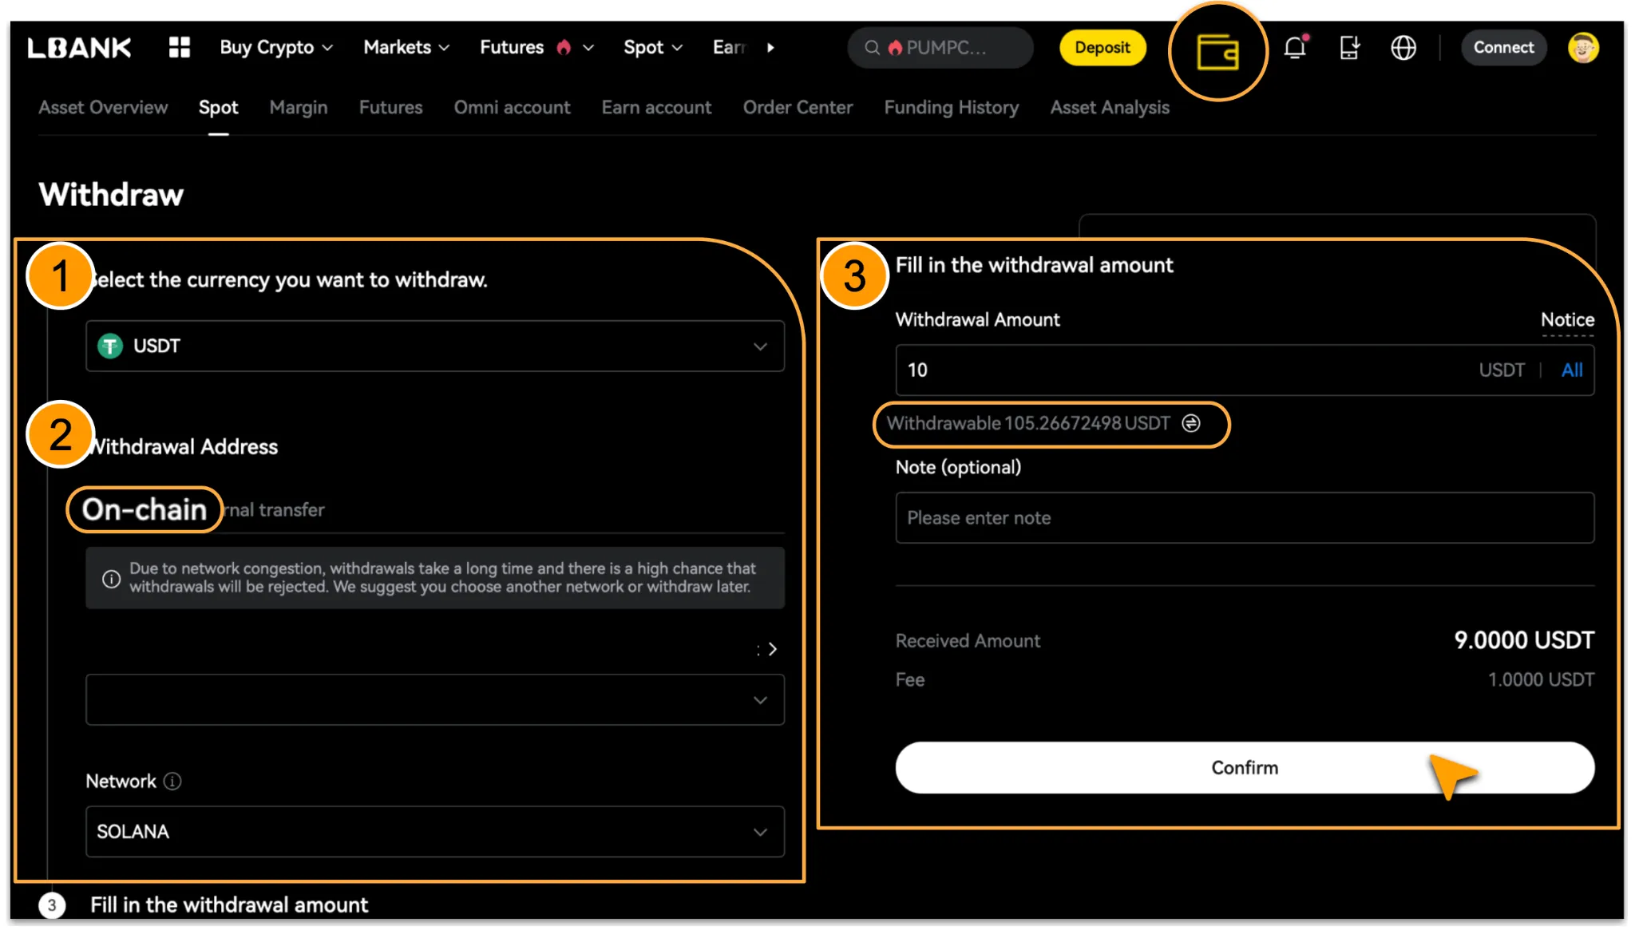Click the yellow Deposit button
The image size is (1635, 934).
[x=1102, y=48]
